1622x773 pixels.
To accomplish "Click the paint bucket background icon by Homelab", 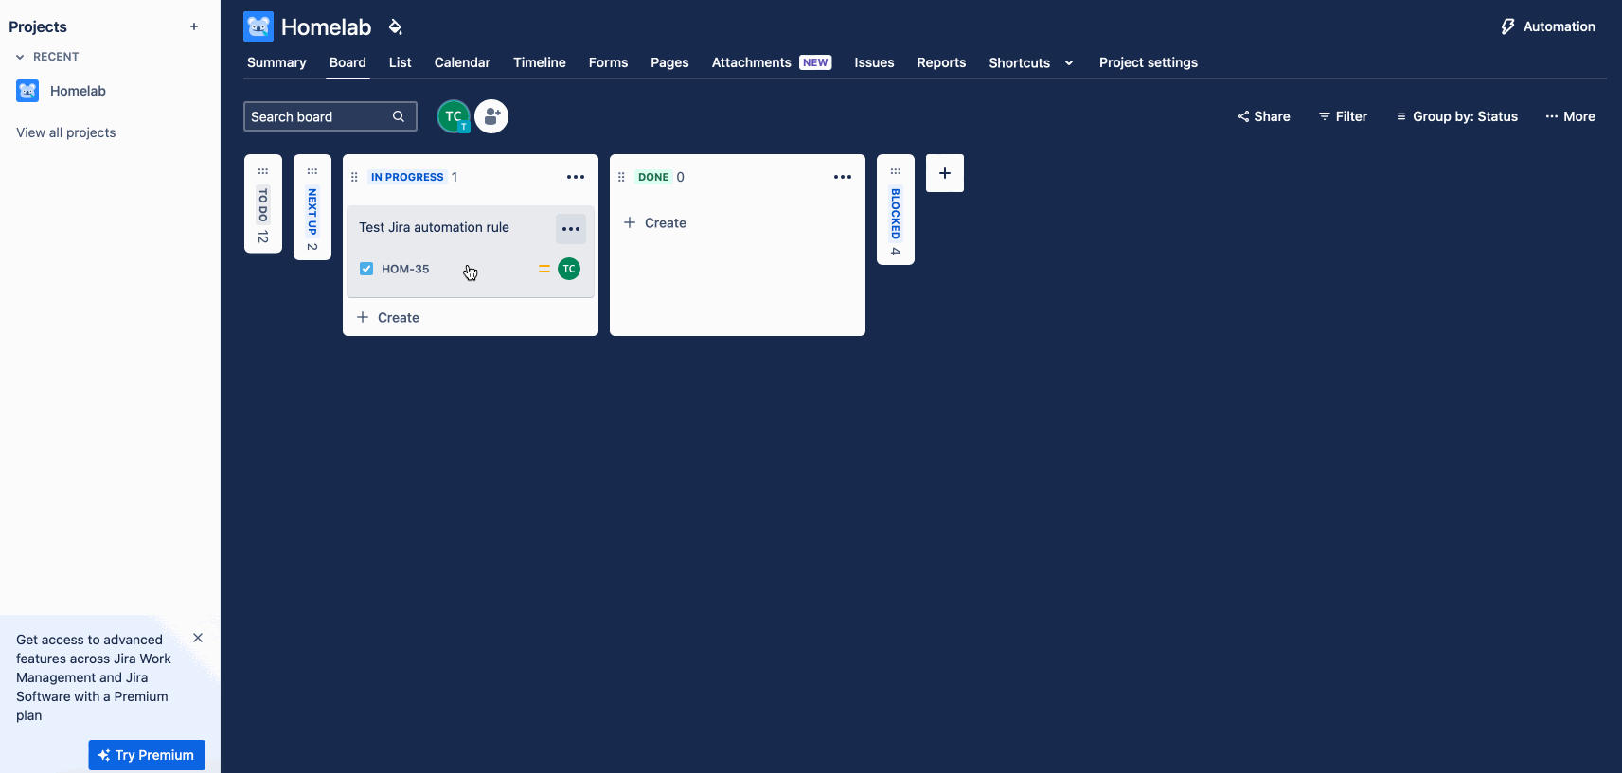I will point(396,26).
